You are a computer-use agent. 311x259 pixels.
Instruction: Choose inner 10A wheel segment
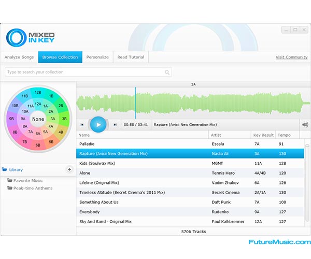coord(25,111)
